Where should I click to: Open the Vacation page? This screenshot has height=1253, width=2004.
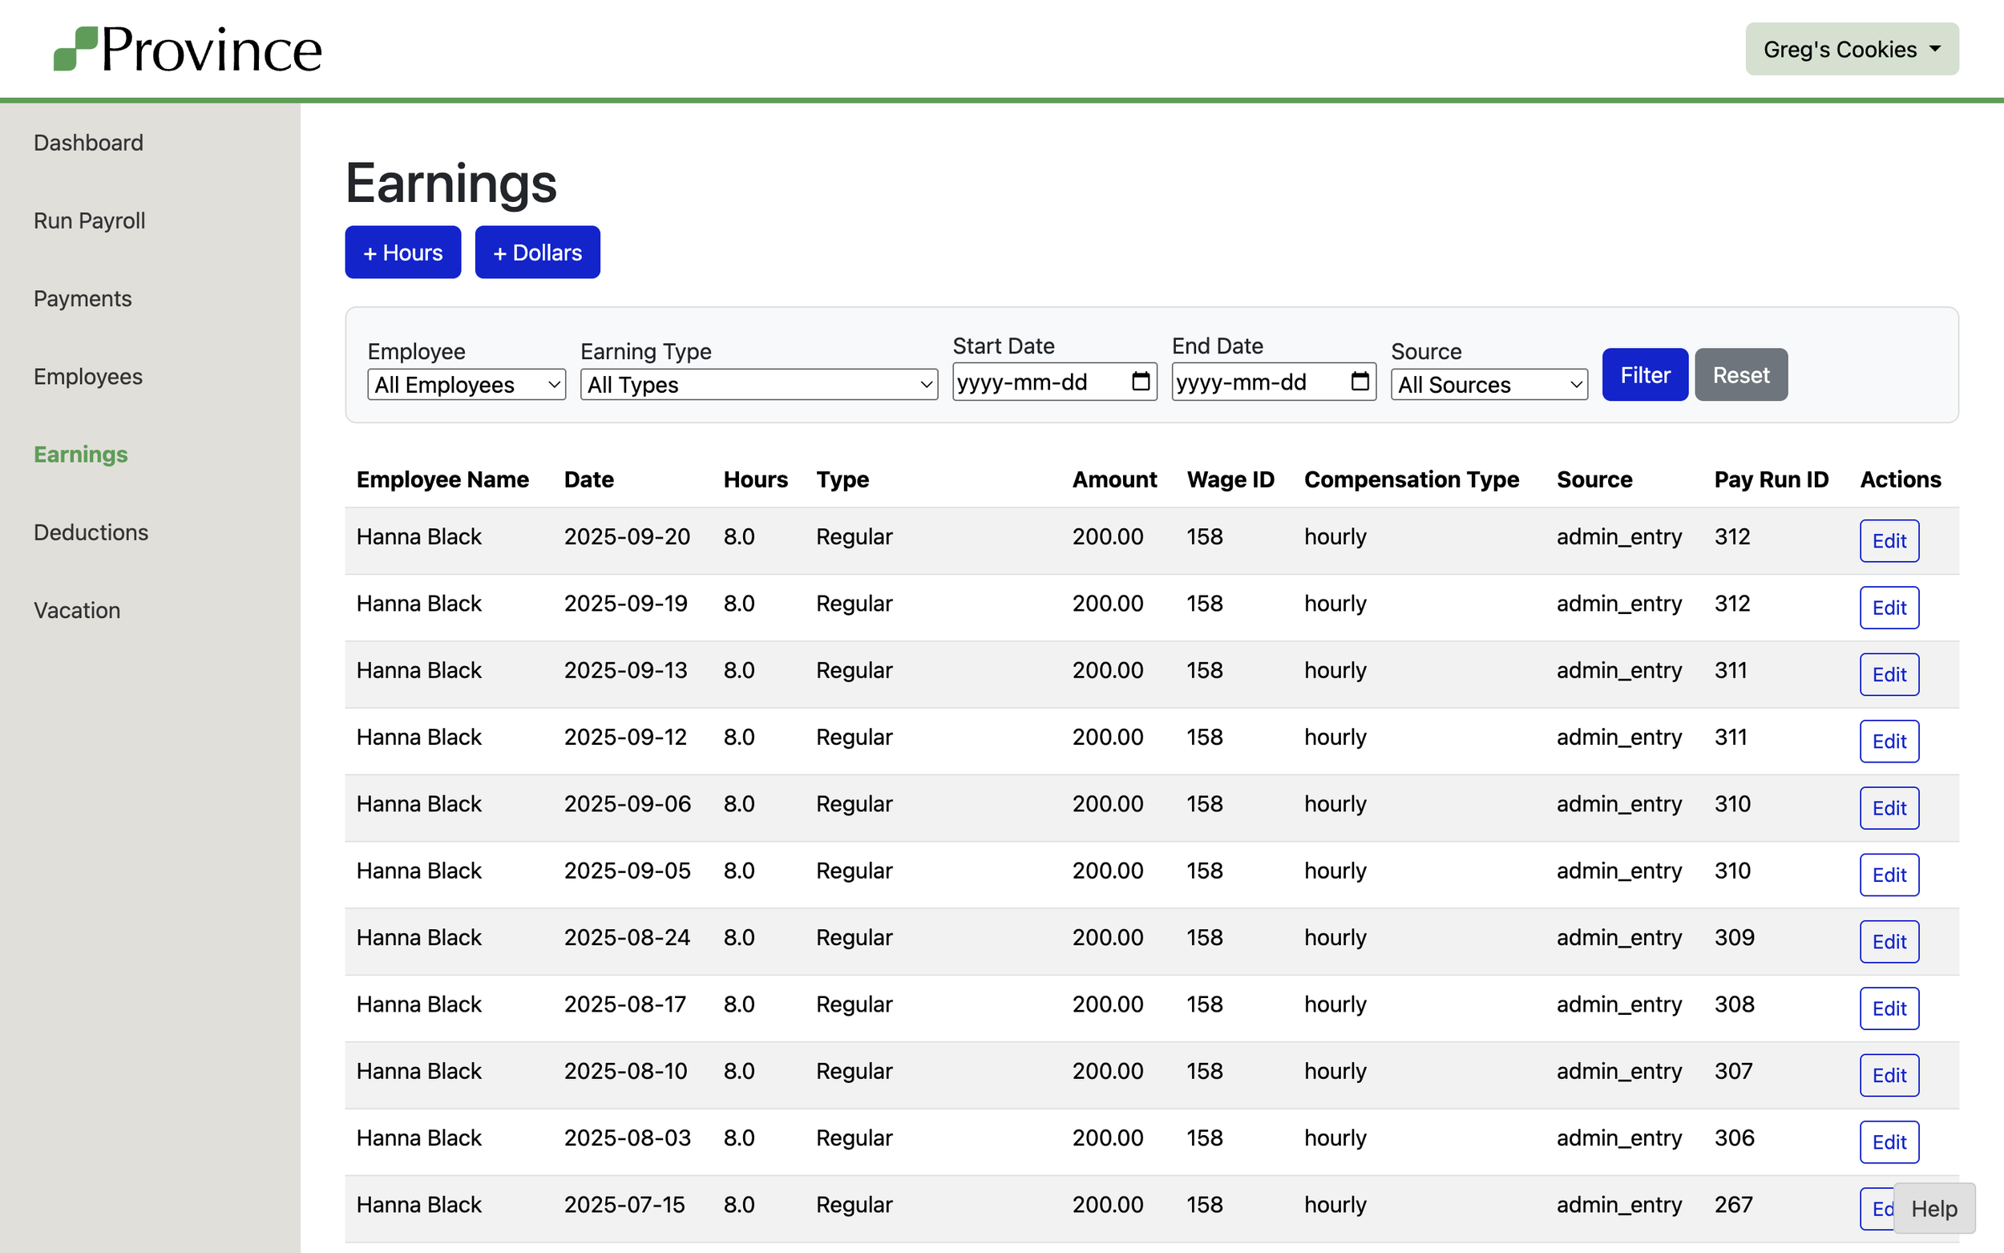[x=77, y=610]
